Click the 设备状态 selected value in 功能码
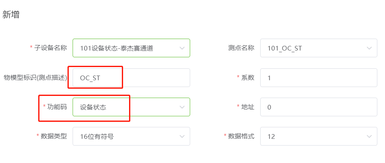The width and height of the screenshot is (385, 163). tap(93, 107)
